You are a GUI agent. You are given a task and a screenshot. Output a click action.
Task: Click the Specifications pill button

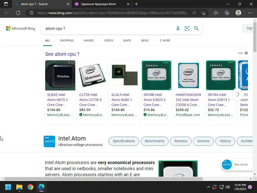pyautogui.click(x=124, y=141)
